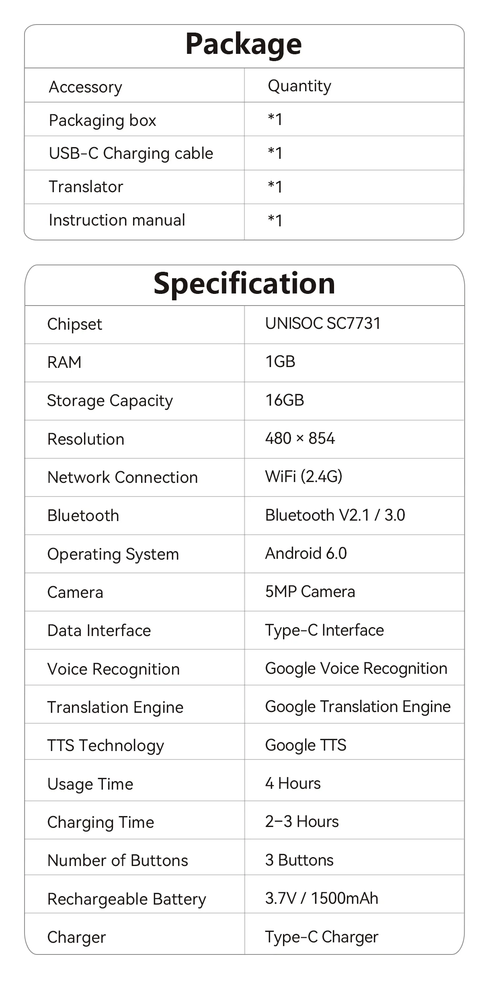Click the Specification table heading
This screenshot has height=985, width=488.
point(244,284)
